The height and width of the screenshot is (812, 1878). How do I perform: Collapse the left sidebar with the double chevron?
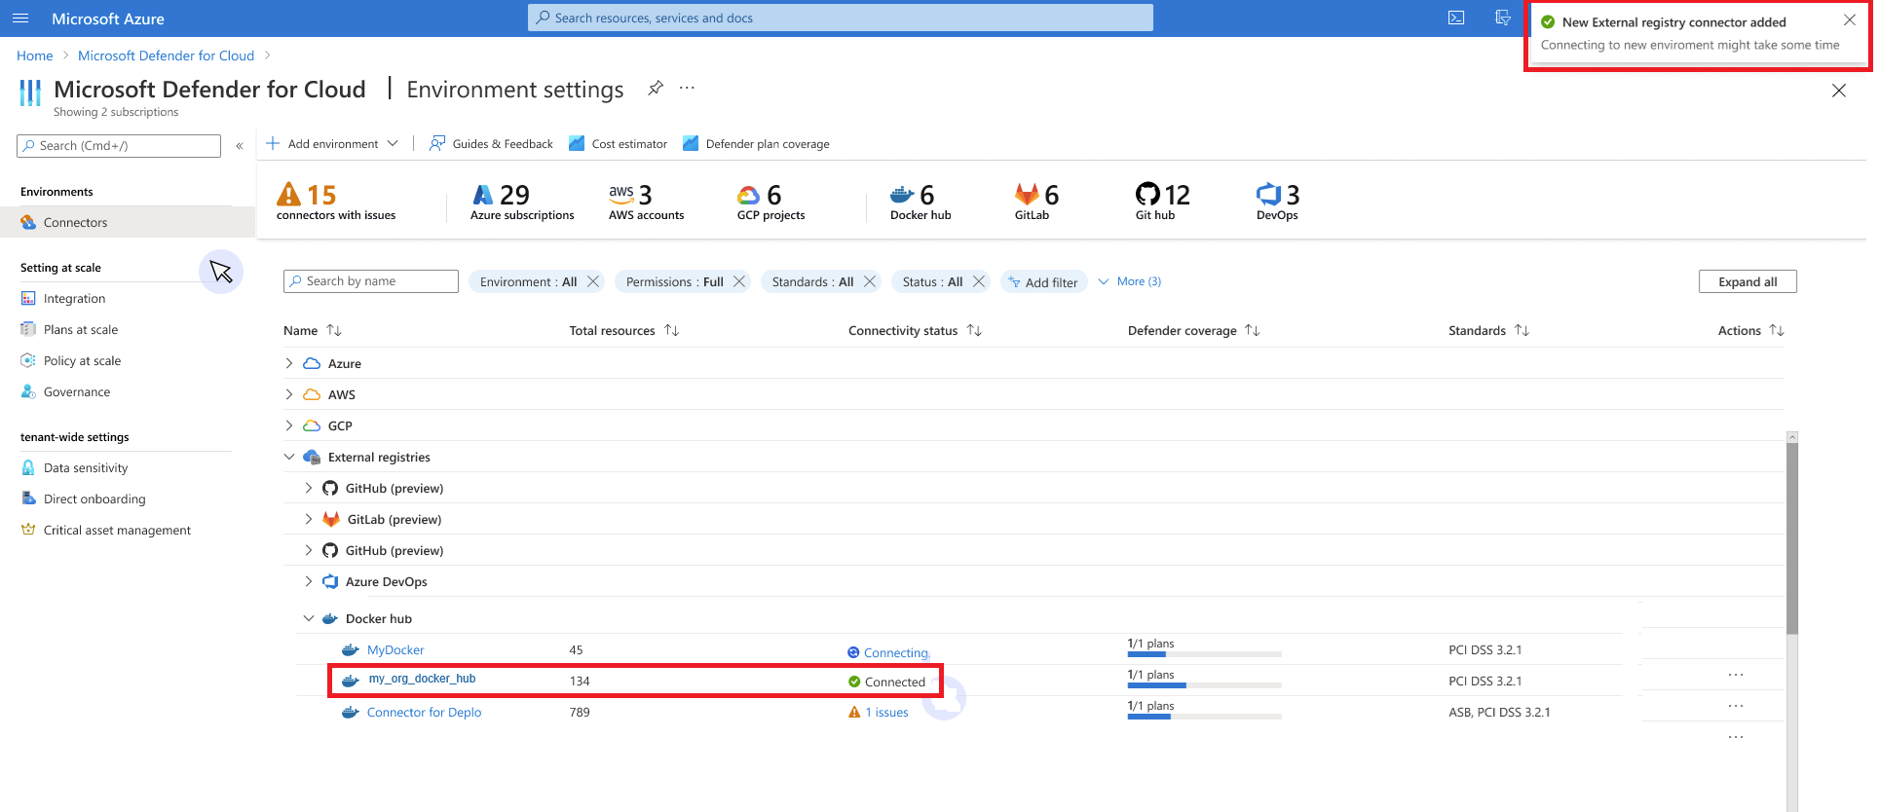point(239,146)
